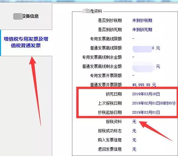178x156 pixels.
Task: Click the 是否到抄税期 label
Action: pyautogui.click(x=110, y=21)
